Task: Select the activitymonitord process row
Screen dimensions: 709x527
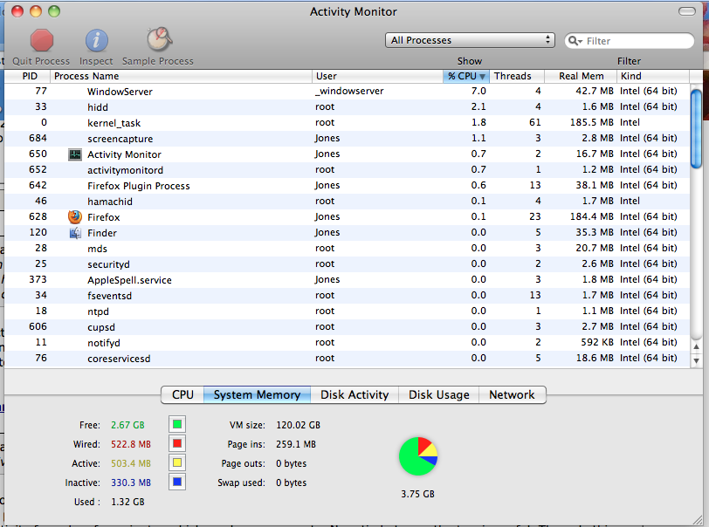Action: (x=347, y=170)
